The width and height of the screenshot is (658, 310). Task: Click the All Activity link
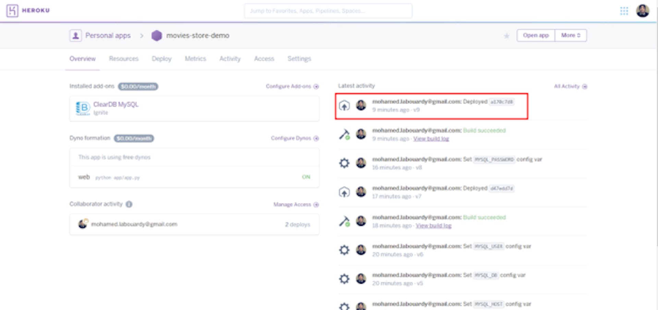click(x=567, y=86)
